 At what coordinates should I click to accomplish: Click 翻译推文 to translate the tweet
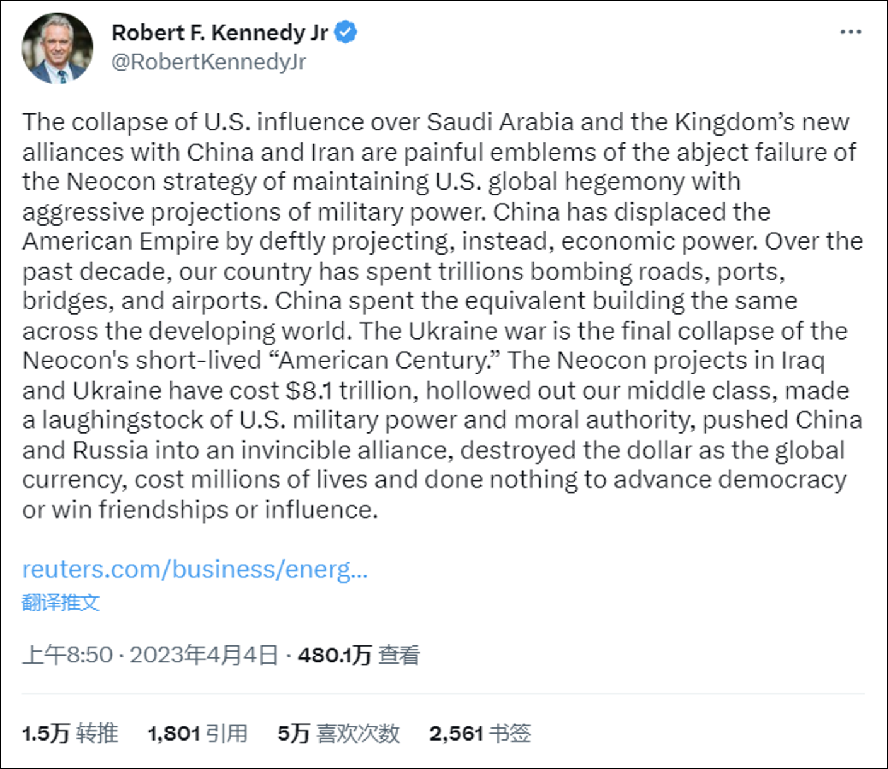(x=61, y=602)
